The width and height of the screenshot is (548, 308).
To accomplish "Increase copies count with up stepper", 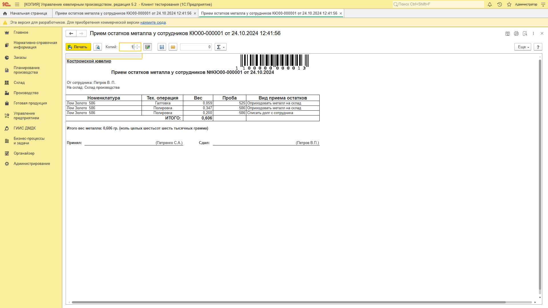I will (x=137, y=45).
